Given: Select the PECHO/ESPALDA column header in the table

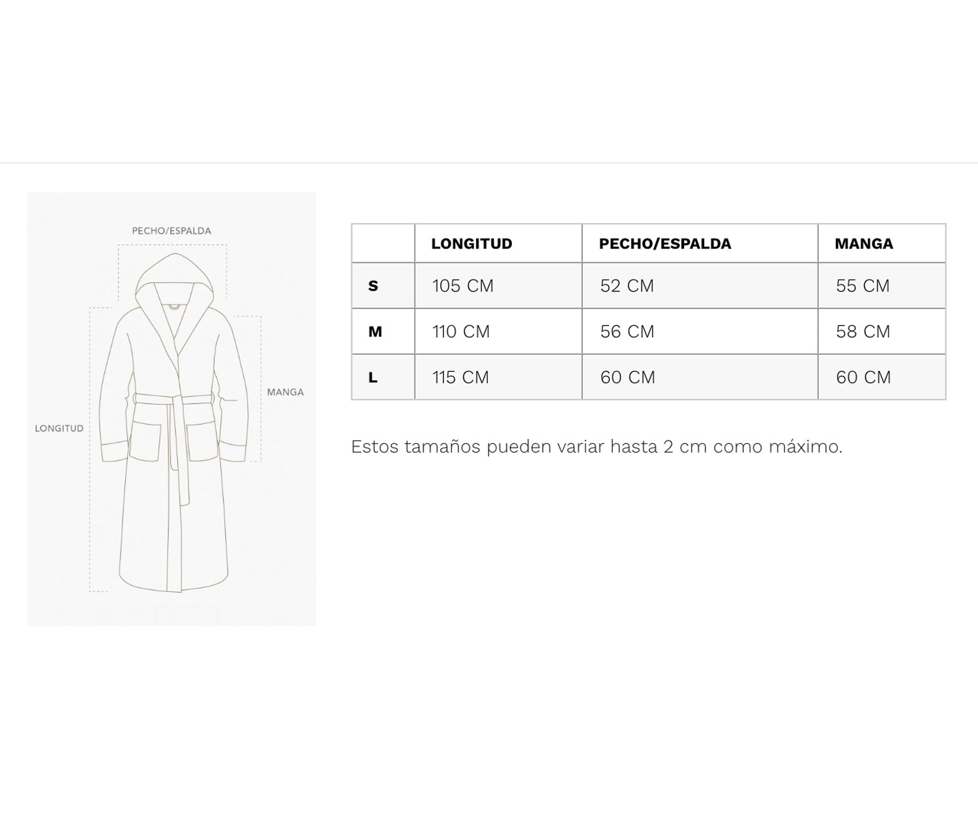Looking at the screenshot, I should tap(665, 244).
